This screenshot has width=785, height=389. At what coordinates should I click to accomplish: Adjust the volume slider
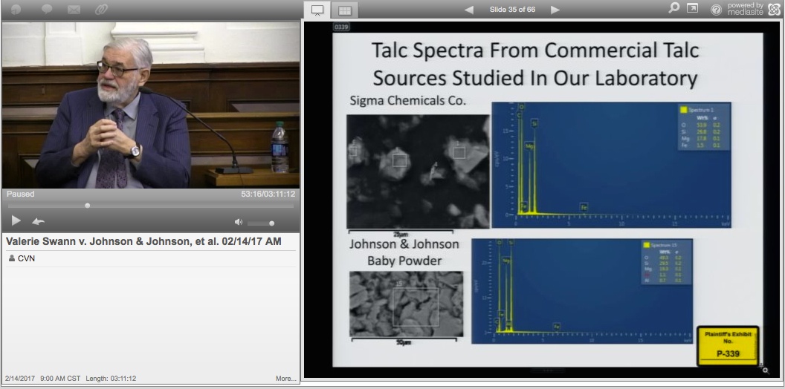tap(262, 223)
